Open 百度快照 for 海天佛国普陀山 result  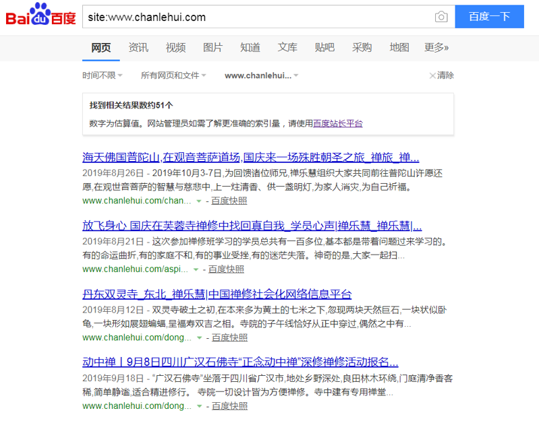[229, 201]
